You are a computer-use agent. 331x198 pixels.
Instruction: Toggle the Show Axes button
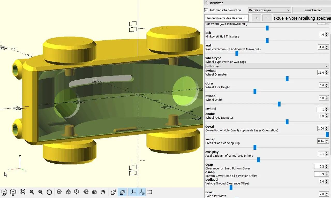pos(133,192)
